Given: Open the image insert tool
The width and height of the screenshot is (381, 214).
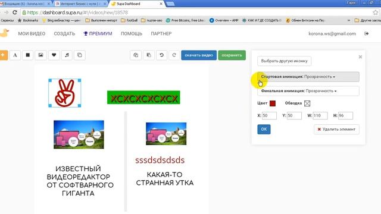Looking at the screenshot, I should click(x=40, y=55).
